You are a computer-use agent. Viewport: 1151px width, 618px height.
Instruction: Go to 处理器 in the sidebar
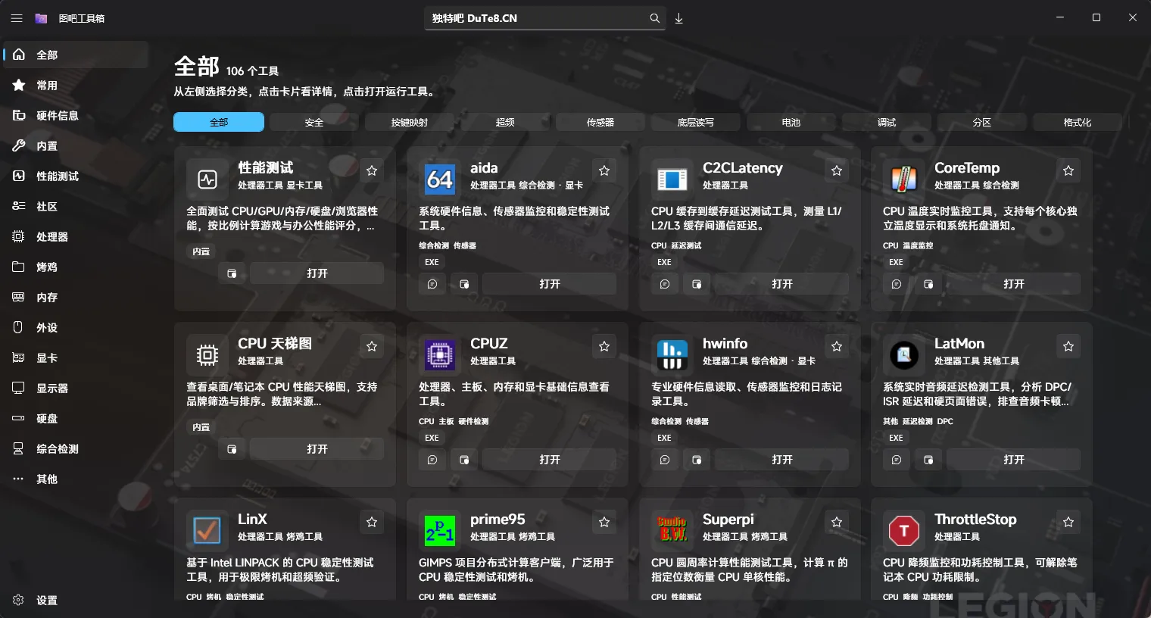pos(76,237)
